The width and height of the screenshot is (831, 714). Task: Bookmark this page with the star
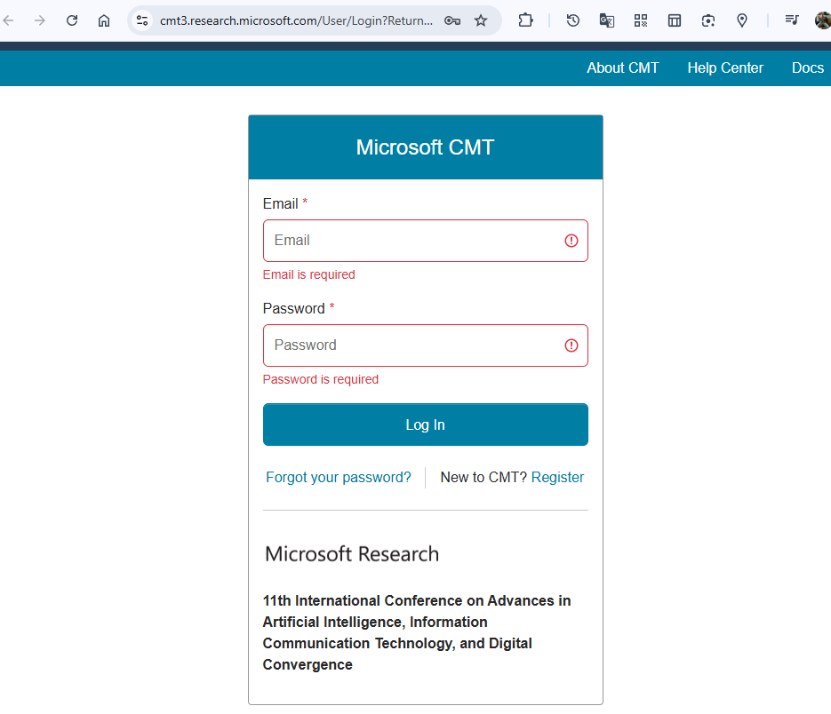click(x=481, y=20)
